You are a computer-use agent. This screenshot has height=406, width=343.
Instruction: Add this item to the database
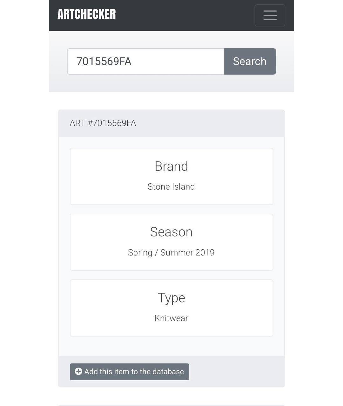pos(134,372)
